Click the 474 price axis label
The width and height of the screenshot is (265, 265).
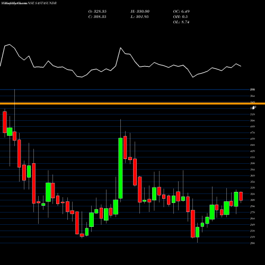coord(252,133)
